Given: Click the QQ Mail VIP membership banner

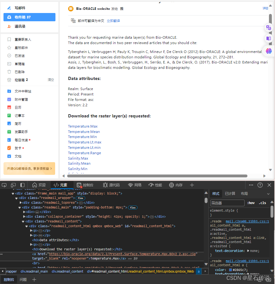Looking at the screenshot, I should click(x=29, y=168).
